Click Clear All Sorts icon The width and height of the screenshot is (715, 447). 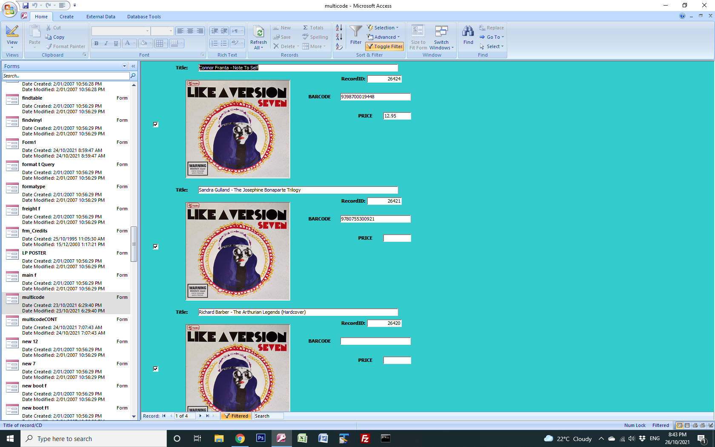[x=339, y=46]
